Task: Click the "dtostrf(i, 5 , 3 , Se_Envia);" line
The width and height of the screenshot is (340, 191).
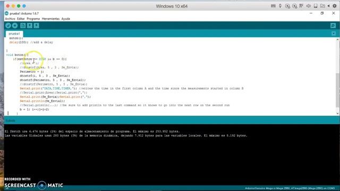Action: [45, 76]
